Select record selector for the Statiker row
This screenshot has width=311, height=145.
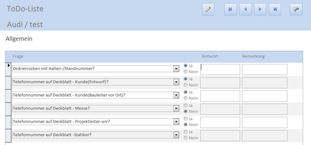tap(9, 136)
